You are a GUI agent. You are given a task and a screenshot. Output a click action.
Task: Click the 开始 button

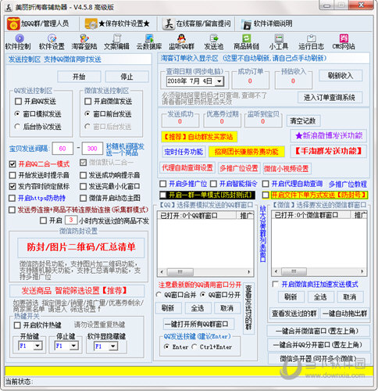(x=79, y=77)
